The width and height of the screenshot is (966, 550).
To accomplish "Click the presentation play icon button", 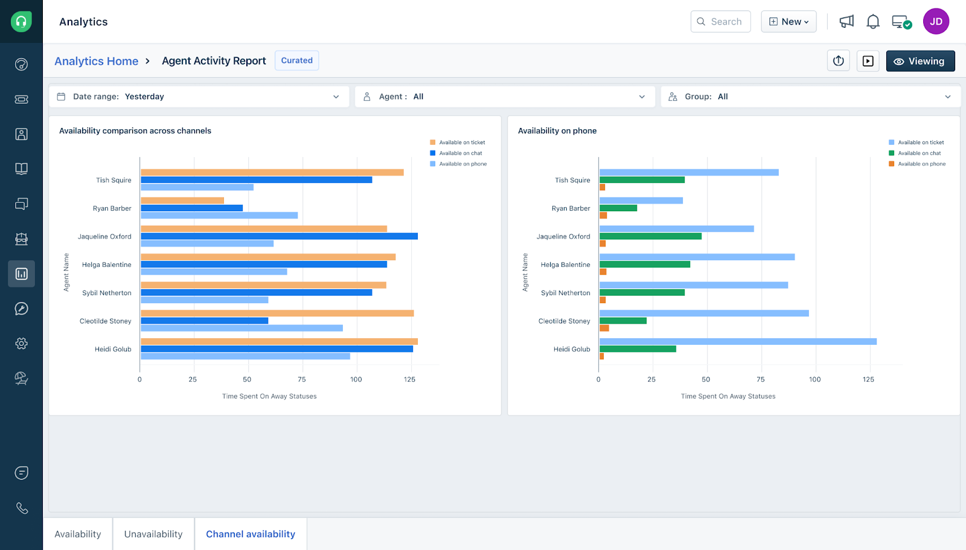I will pyautogui.click(x=868, y=61).
